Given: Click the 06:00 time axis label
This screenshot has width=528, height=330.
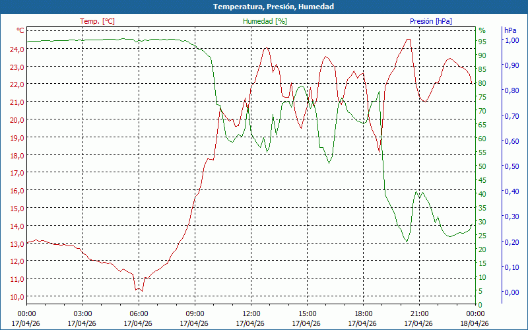Looking at the screenshot, I should click(x=139, y=313).
